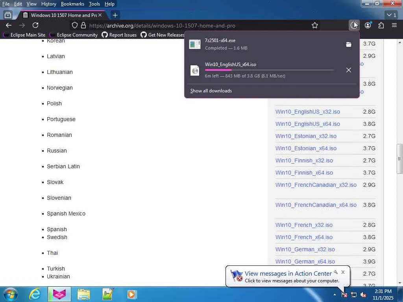Download Win10_FrenchCanadian_x32.iso

point(316,185)
